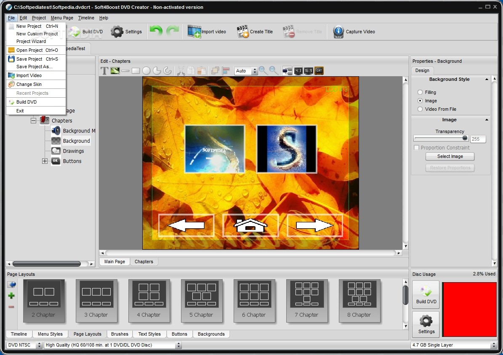Open the Timeline menu in menu bar

(86, 18)
